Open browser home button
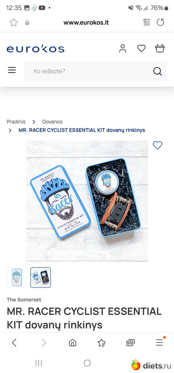Screen dimensions: 174x373 pos(72,343)
